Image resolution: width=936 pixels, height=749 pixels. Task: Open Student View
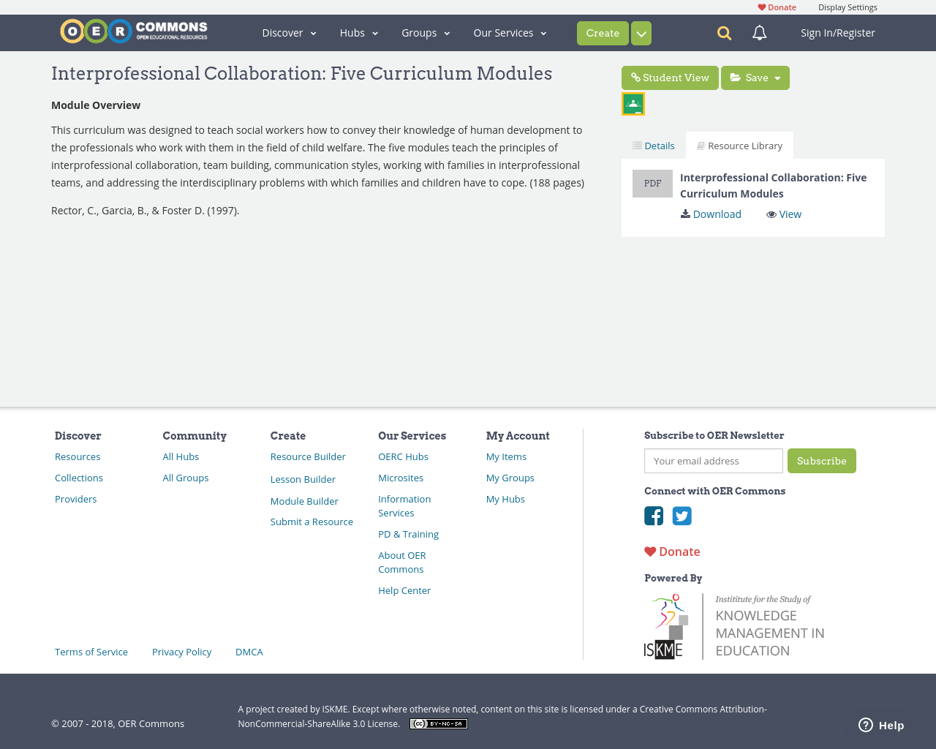(x=669, y=77)
